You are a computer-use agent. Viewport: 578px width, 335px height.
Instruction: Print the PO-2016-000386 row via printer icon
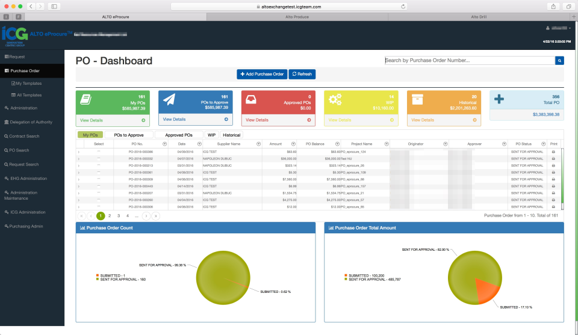(x=553, y=152)
